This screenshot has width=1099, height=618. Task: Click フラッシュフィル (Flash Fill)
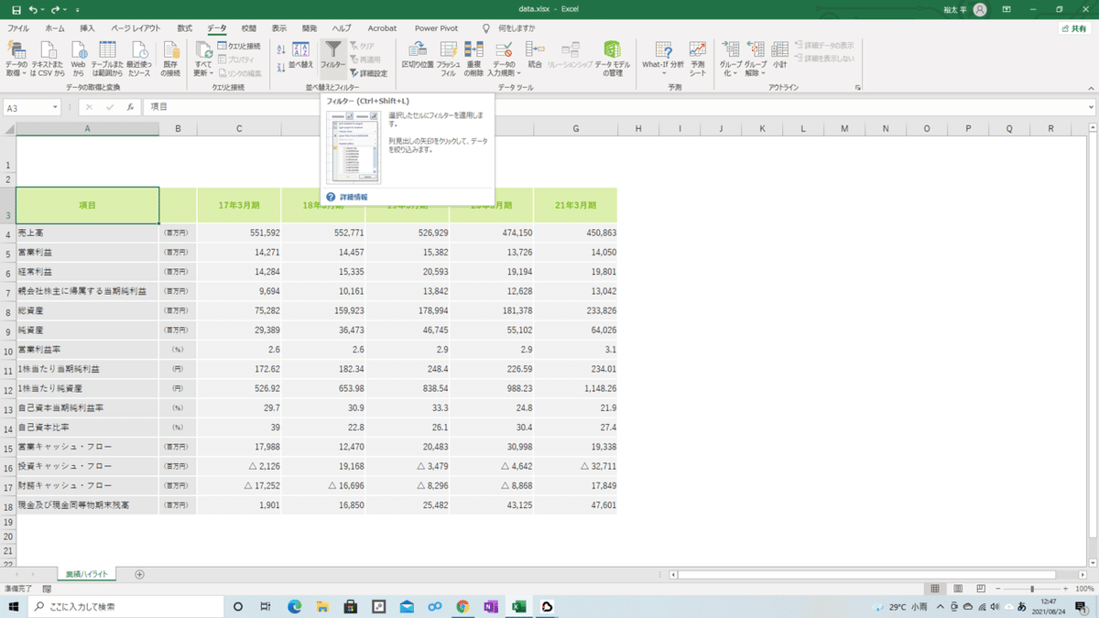click(449, 59)
